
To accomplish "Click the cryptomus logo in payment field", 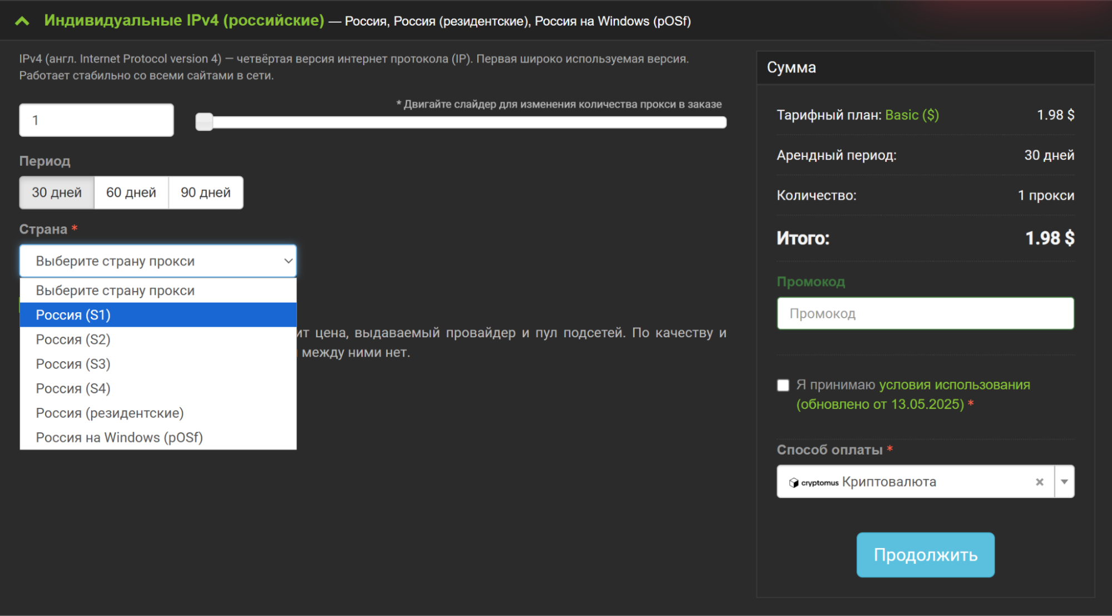I will coord(813,482).
